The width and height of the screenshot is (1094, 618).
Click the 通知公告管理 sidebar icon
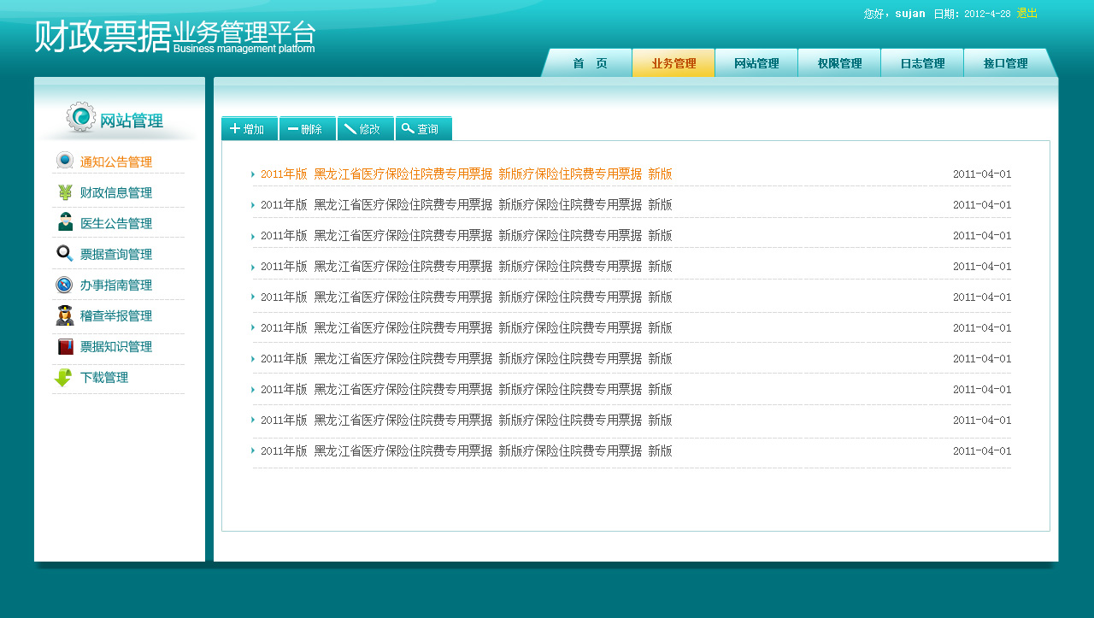65,161
